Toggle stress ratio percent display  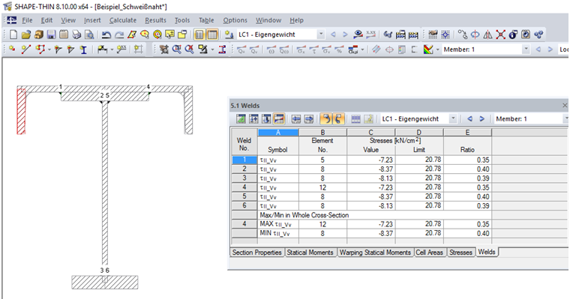[x=339, y=49]
